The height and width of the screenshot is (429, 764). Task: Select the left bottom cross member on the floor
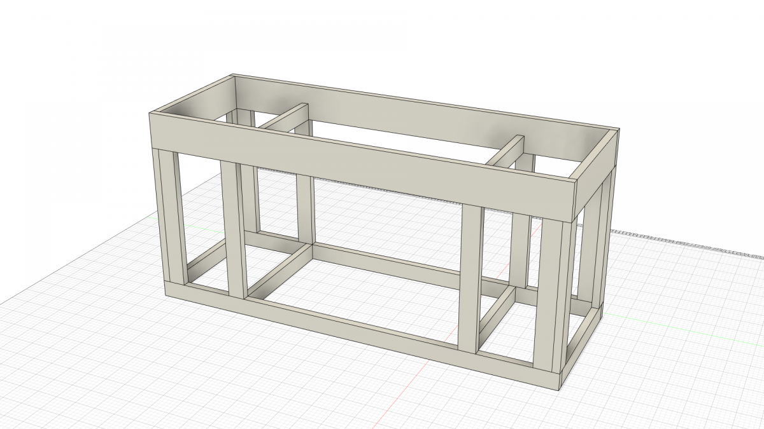[280, 271]
